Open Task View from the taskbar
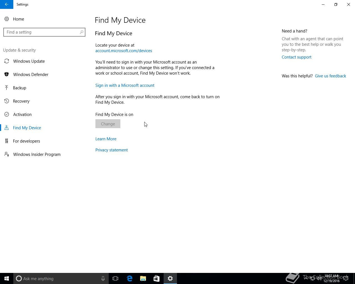 point(115,278)
